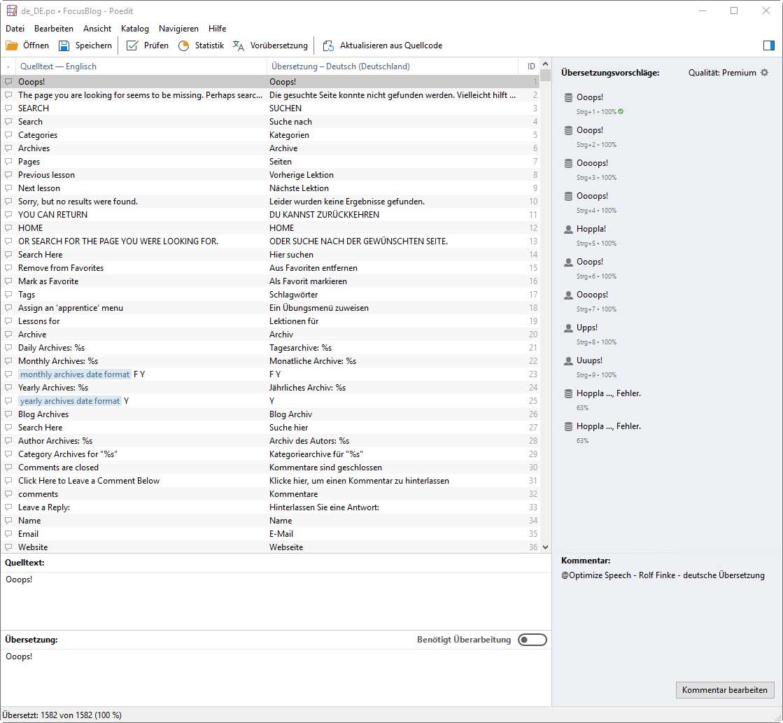Image resolution: width=783 pixels, height=723 pixels.
Task: Click the Aktualisieren aus Quellcode icon
Action: (x=328, y=45)
